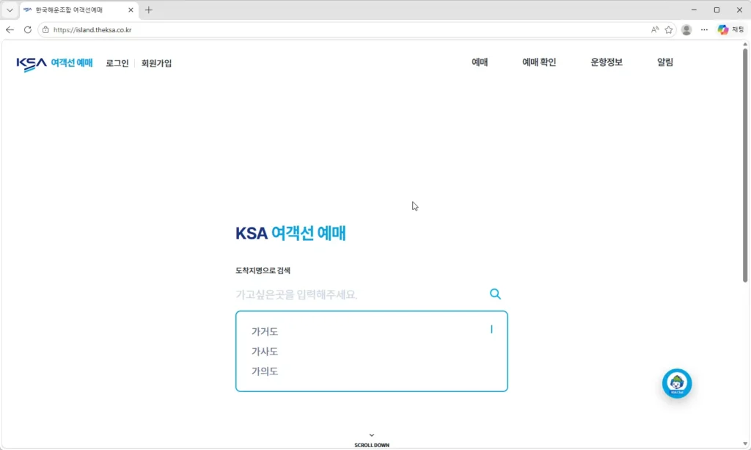Viewport: 751px width, 450px height.
Task: Maximize the browser window
Action: [x=717, y=10]
